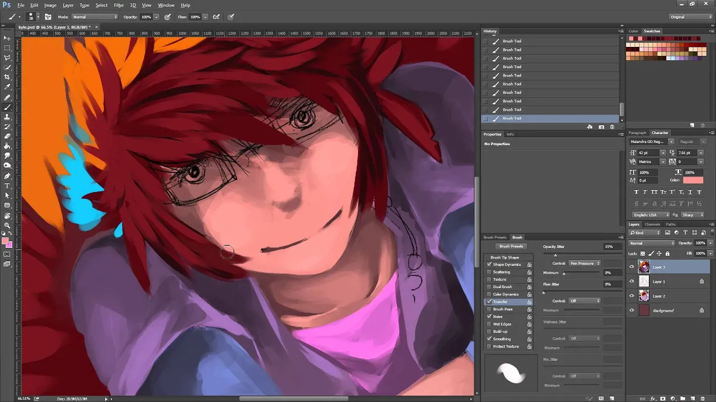Select the Quick Selection tool
Screen dimensions: 716x402
[7, 68]
